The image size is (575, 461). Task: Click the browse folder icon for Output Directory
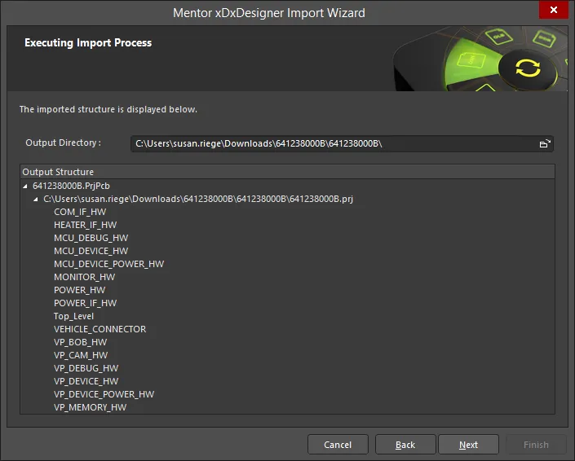[x=545, y=143]
